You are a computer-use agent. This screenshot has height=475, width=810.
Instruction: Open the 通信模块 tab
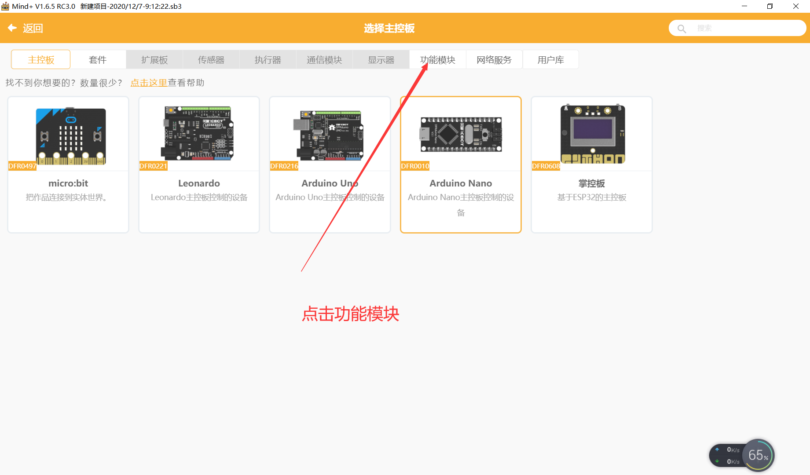(324, 60)
